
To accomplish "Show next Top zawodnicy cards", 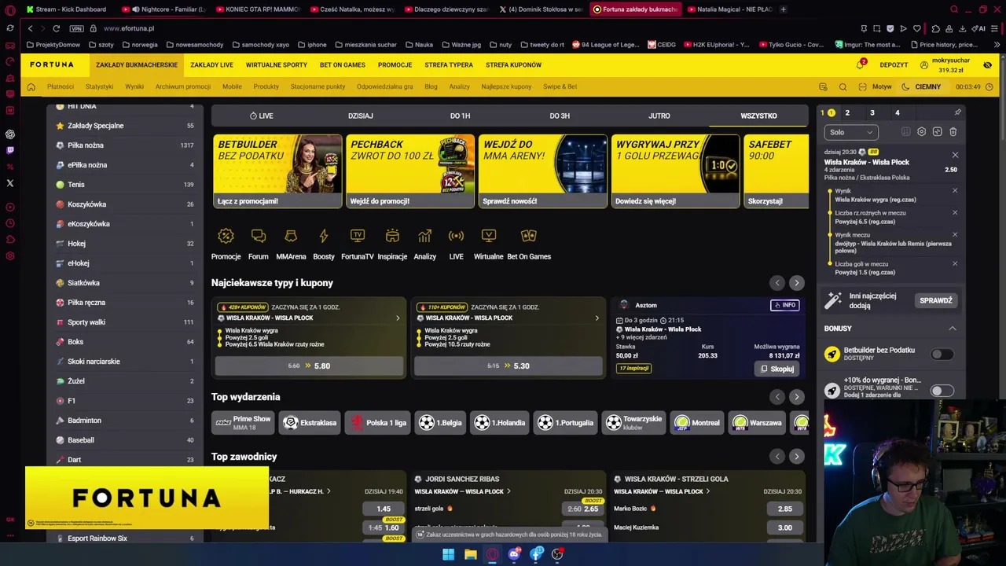I will click(796, 457).
